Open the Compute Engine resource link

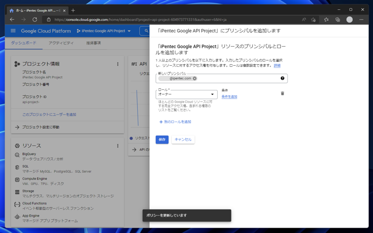35,179
